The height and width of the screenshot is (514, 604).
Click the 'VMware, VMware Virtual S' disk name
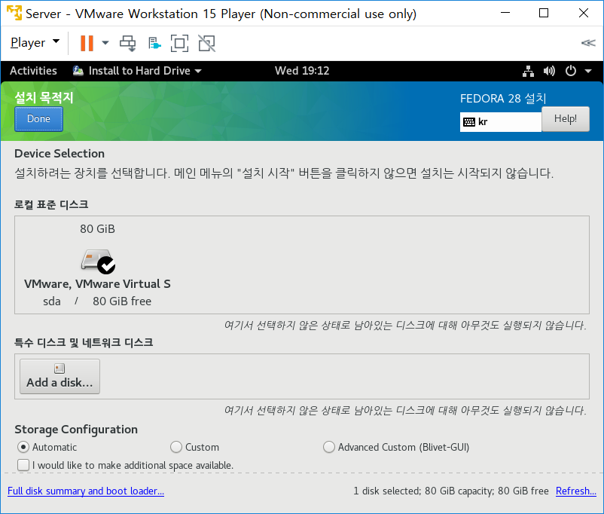tap(97, 284)
